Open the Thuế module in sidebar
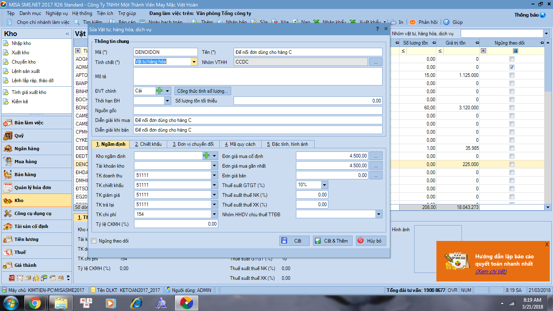Viewport: 553px width, 311px height. [36, 252]
